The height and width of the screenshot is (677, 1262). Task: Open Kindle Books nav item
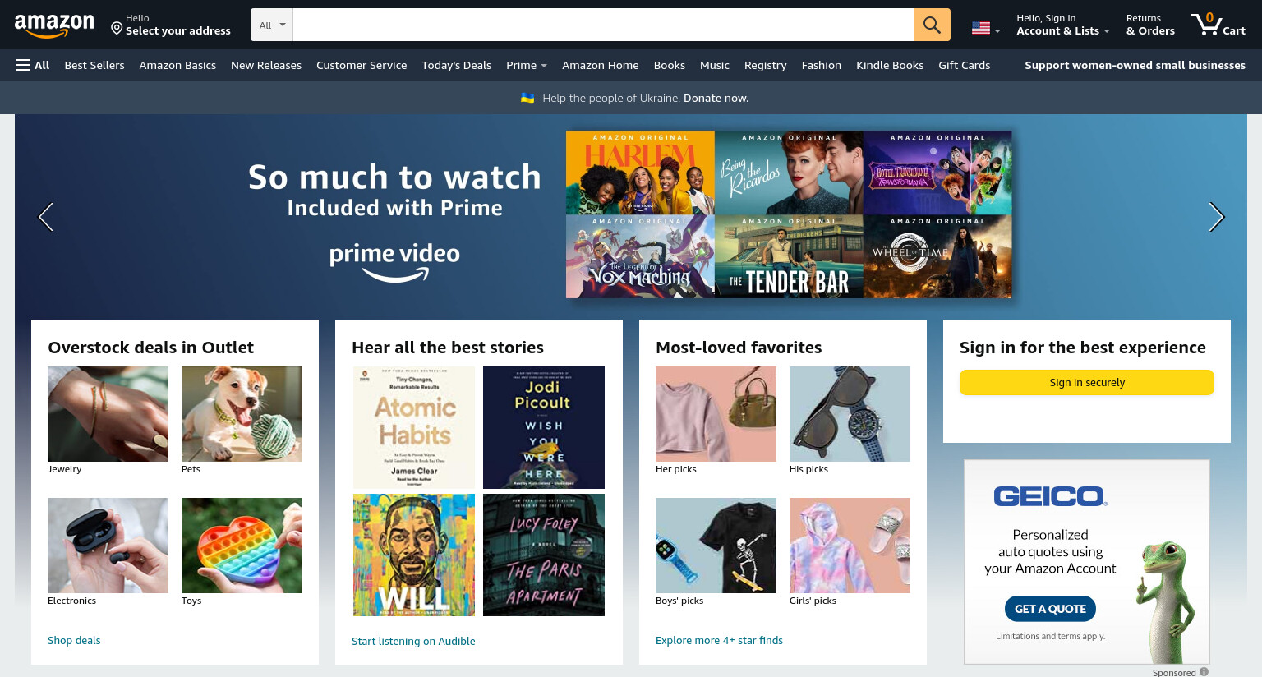pyautogui.click(x=890, y=65)
